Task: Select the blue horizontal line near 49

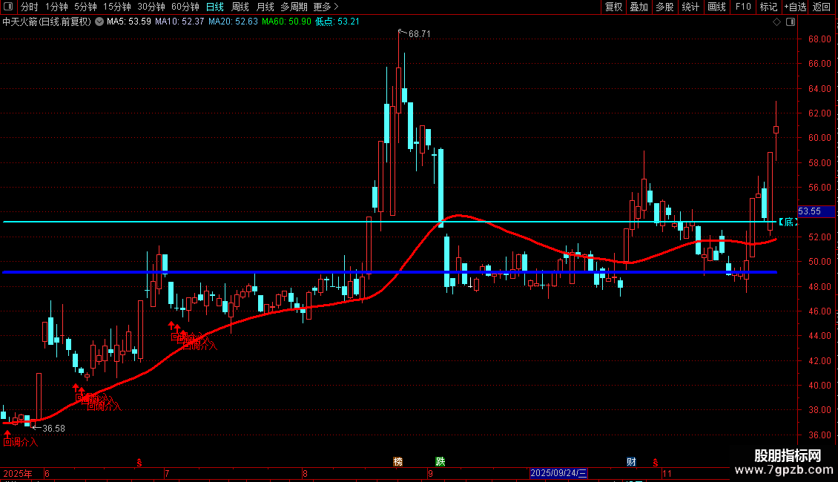Action: (389, 272)
